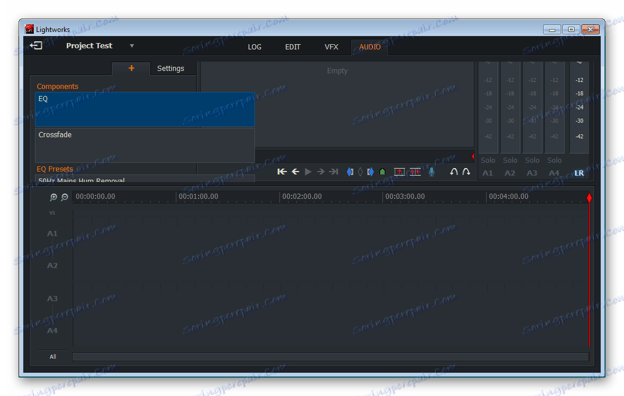The width and height of the screenshot is (624, 396).
Task: Mark the in point
Action: point(350,172)
